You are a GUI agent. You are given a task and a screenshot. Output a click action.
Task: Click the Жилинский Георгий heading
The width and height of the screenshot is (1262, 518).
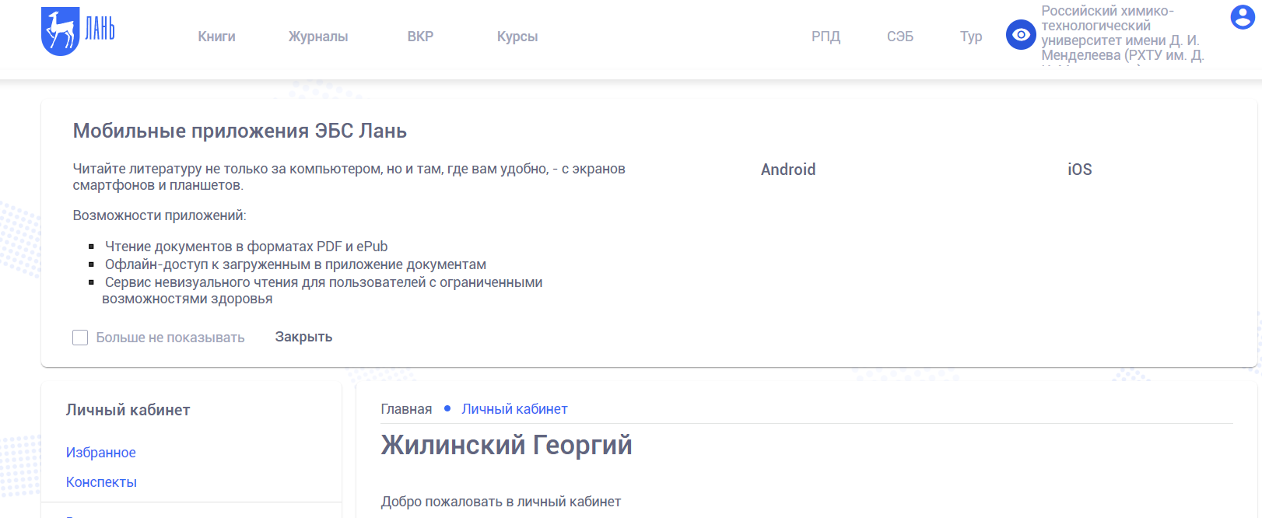[507, 446]
